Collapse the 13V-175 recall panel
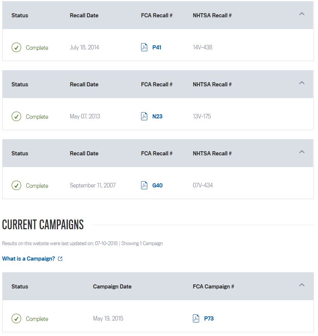 pyautogui.click(x=301, y=83)
